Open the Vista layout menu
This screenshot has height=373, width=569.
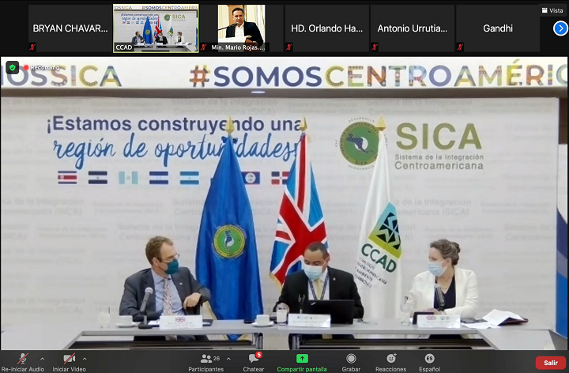tap(552, 10)
